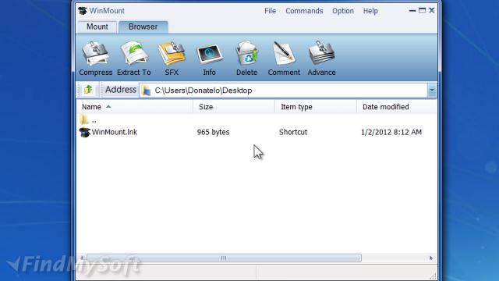Viewport: 499px width, 281px height.
Task: Go up one folder level with the arrow icon
Action: 88,90
